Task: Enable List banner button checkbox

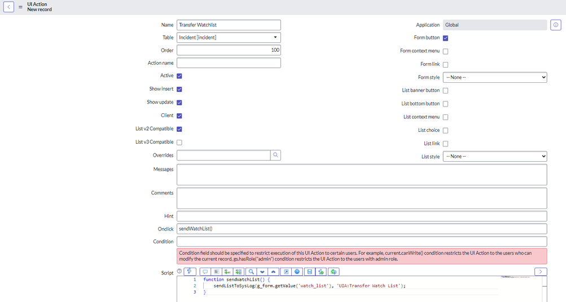Action: (445, 91)
